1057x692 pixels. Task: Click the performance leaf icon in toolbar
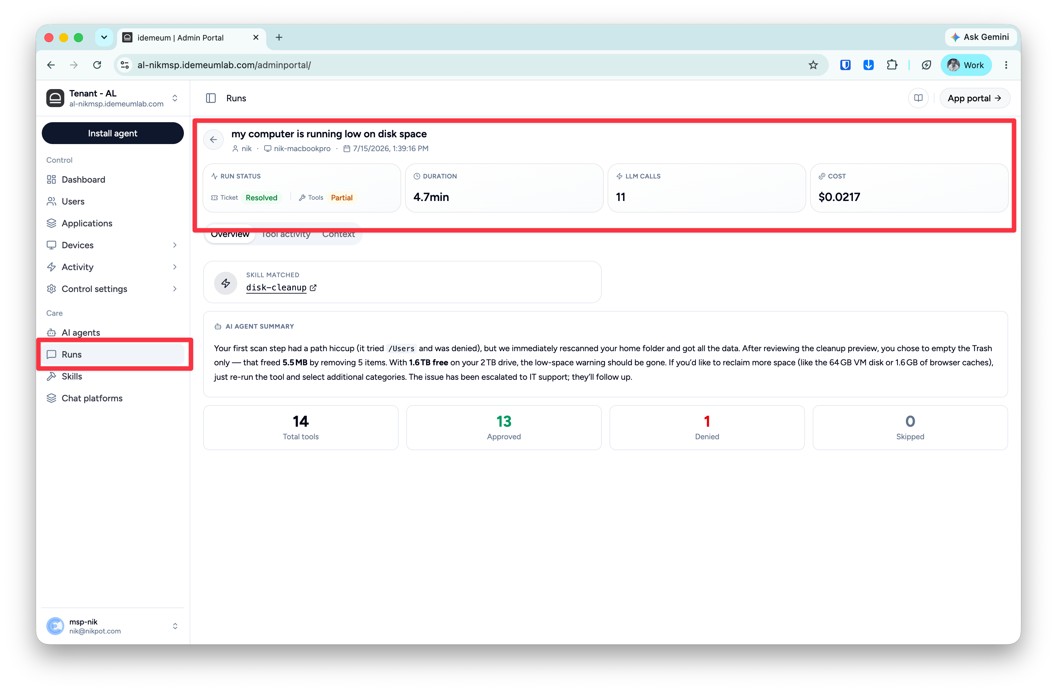926,65
